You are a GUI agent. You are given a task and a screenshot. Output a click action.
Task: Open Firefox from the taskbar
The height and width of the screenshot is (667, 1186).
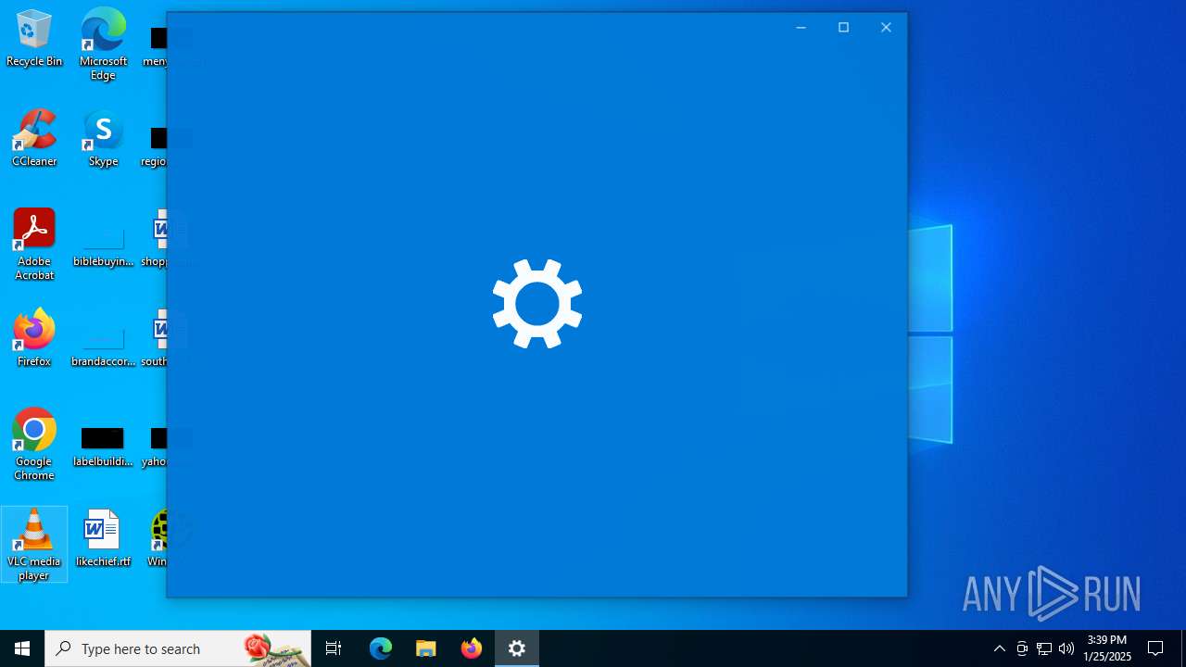click(x=472, y=648)
